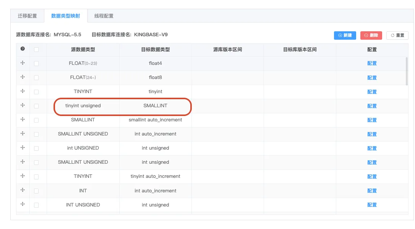Image resolution: width=415 pixels, height=229 pixels.
Task: Tick the select-all checkbox in the table header
Action: (x=36, y=50)
